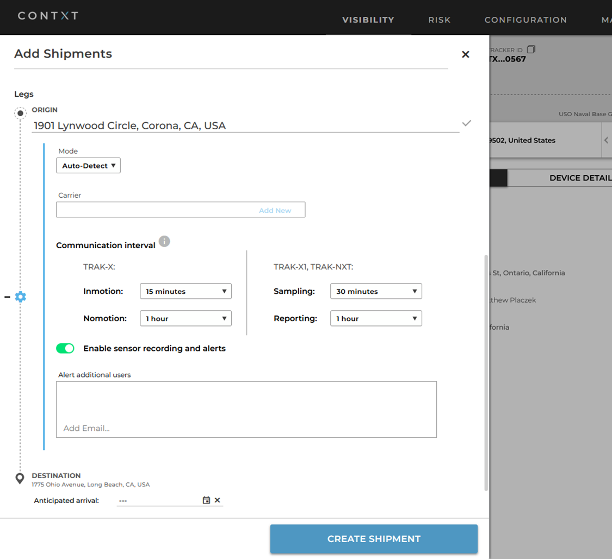Click the 'thew Placzek' name text

513,300
